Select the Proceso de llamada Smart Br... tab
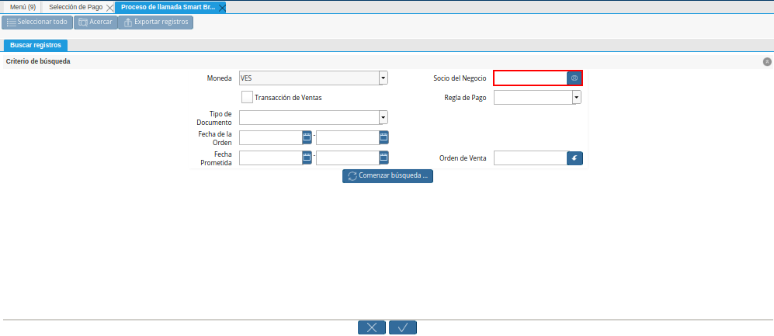This screenshot has height=336, width=774. [x=168, y=8]
